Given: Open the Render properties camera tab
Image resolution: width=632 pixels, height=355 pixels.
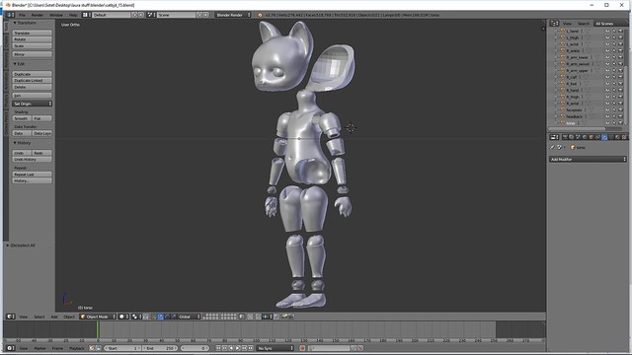Looking at the screenshot, I should (x=565, y=137).
